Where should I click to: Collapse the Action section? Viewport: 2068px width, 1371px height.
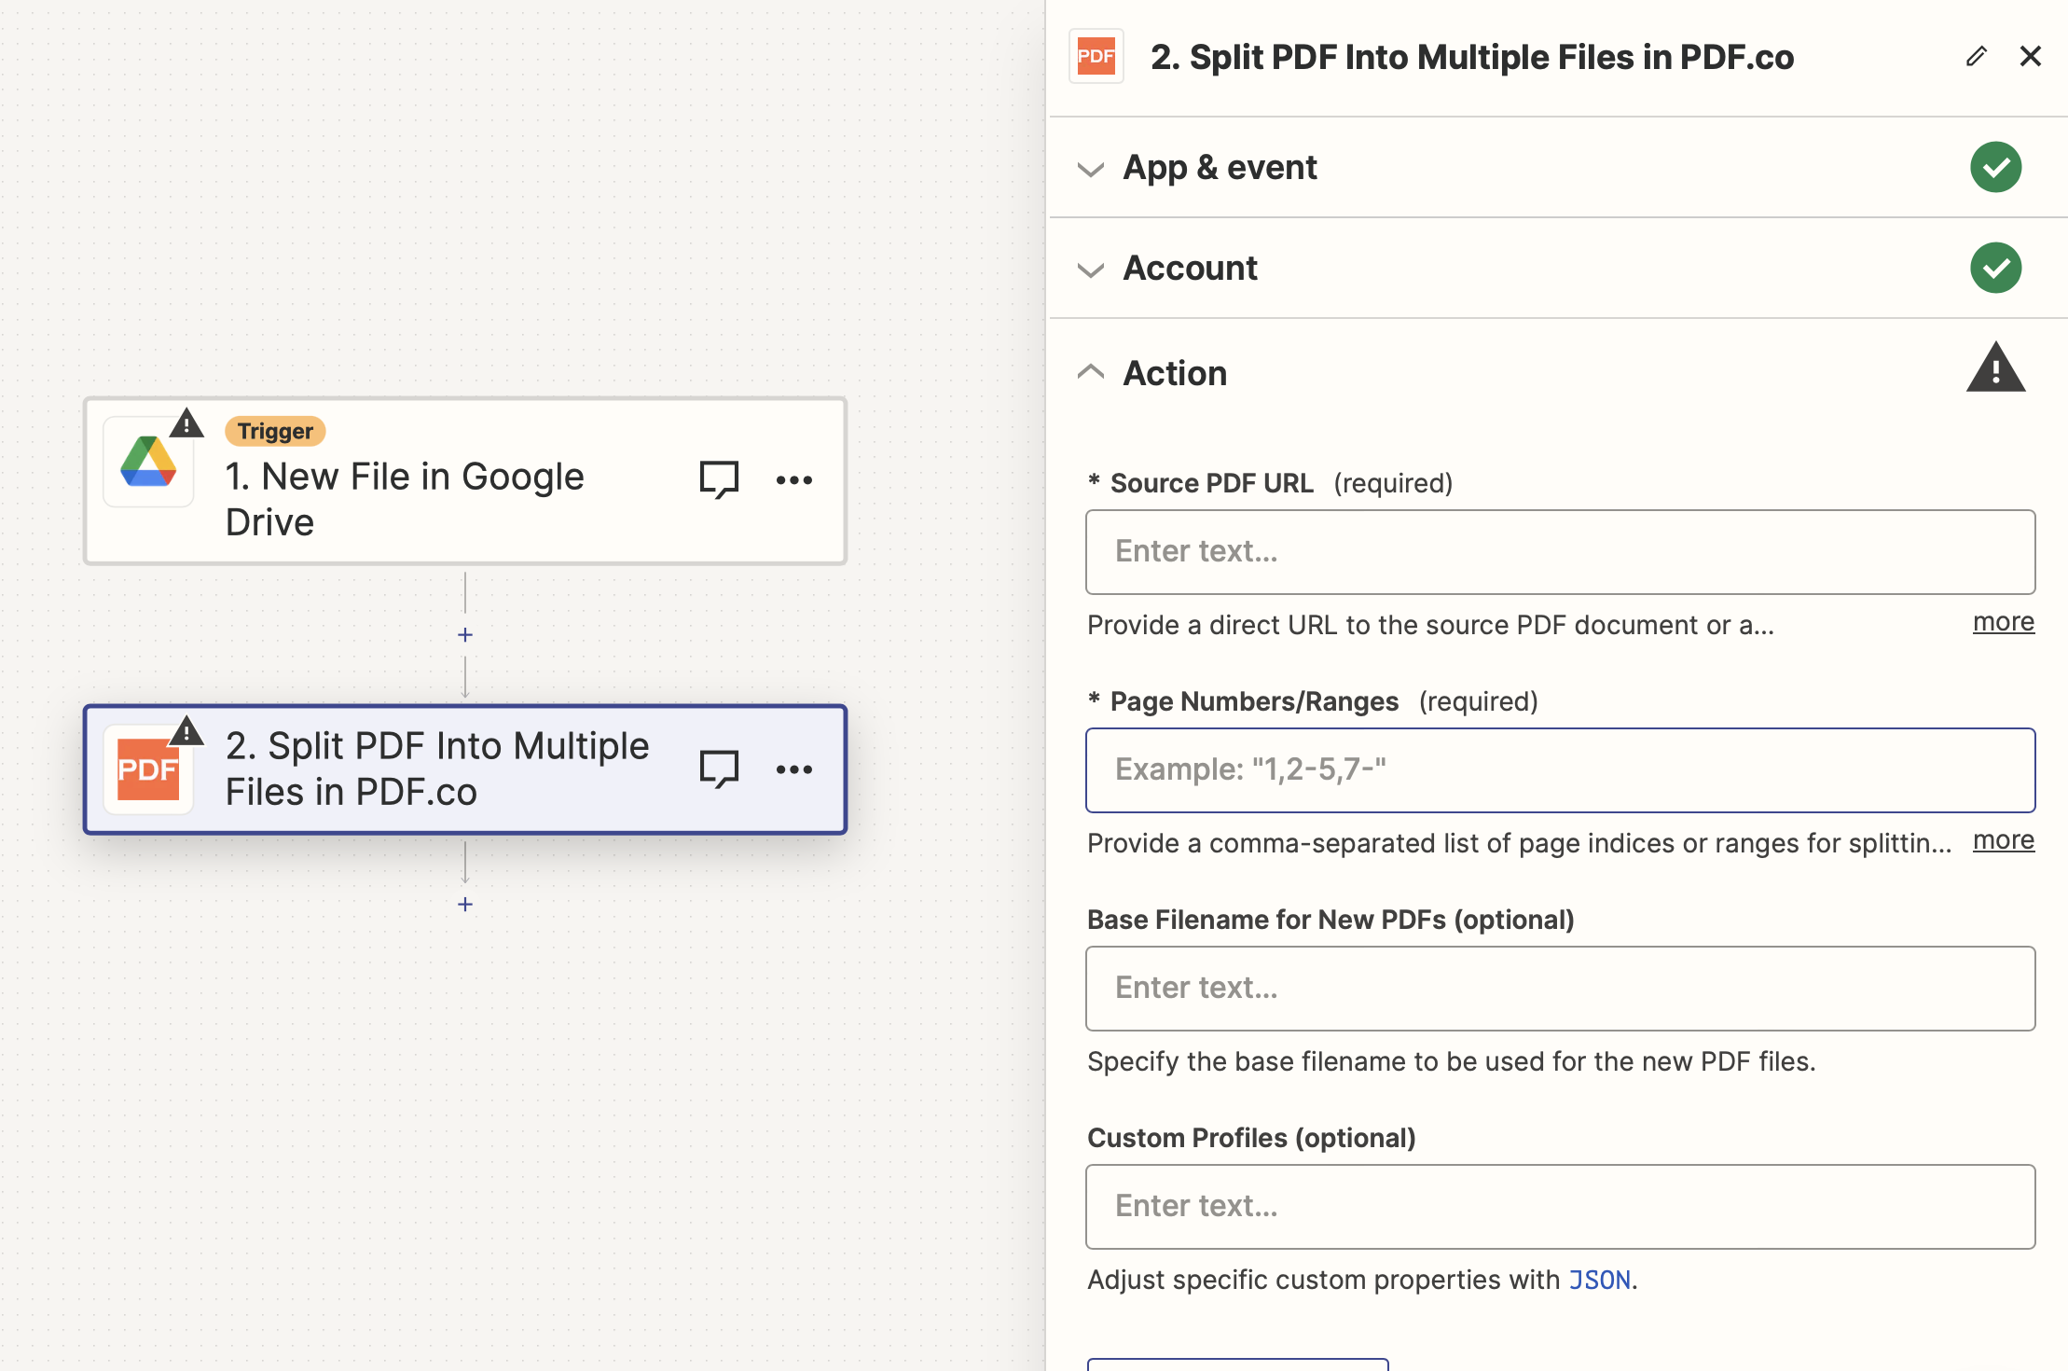pos(1175,373)
